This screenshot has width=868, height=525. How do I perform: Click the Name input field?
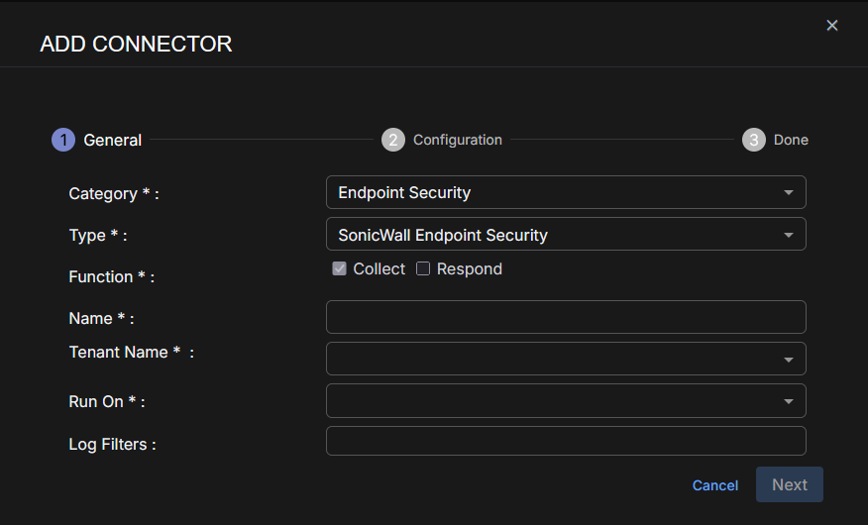point(566,317)
